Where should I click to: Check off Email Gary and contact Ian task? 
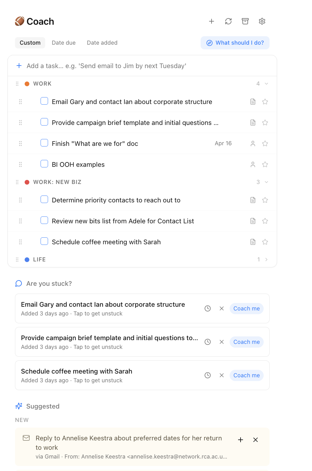click(x=44, y=101)
